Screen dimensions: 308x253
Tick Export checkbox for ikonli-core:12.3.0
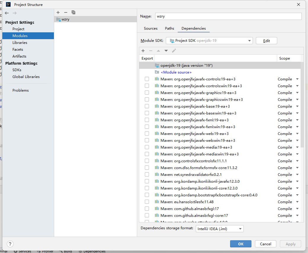(x=147, y=188)
